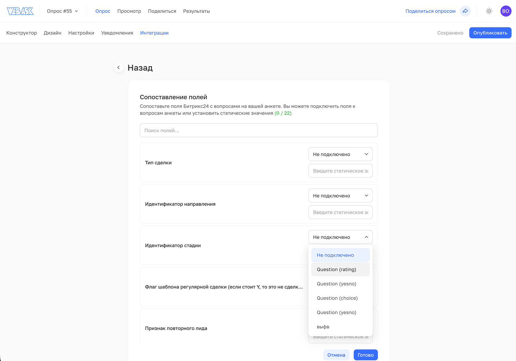Pick the Не подключено option in list
This screenshot has width=516, height=361.
tap(335, 255)
